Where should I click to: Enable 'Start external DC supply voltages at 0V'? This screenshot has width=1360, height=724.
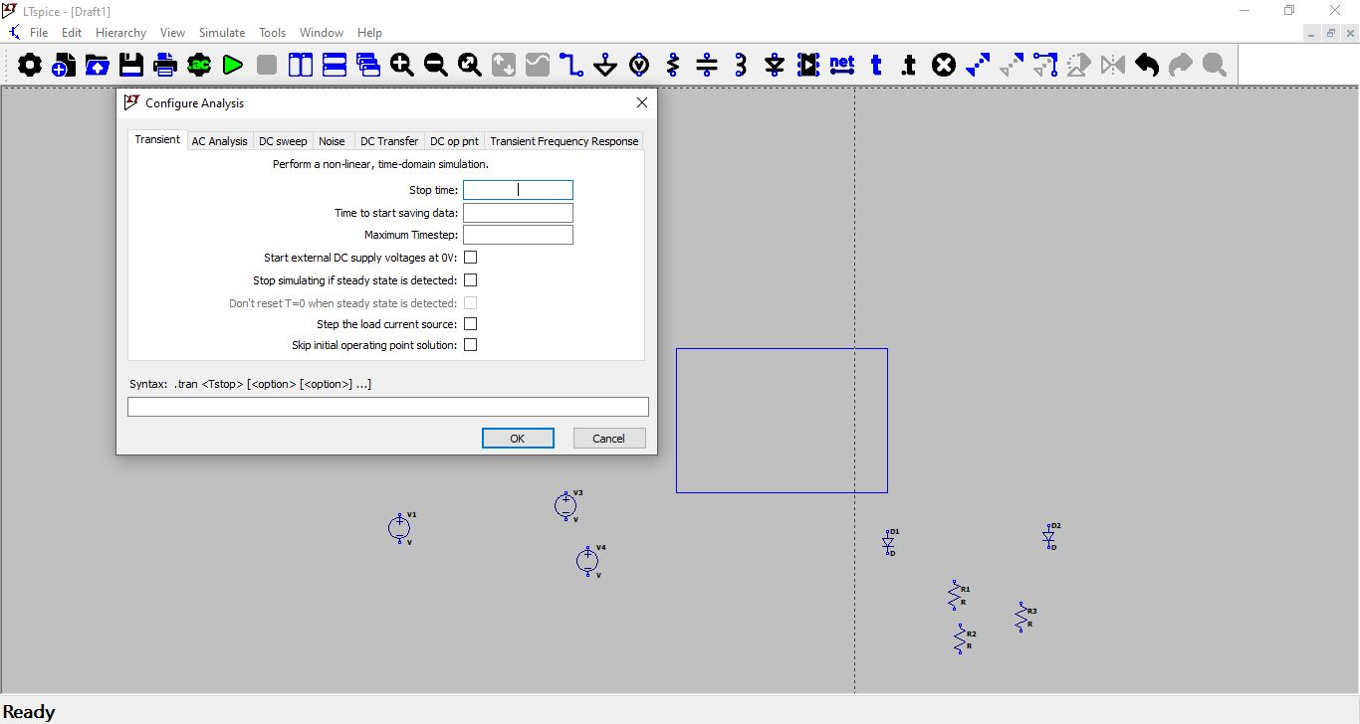coord(471,258)
